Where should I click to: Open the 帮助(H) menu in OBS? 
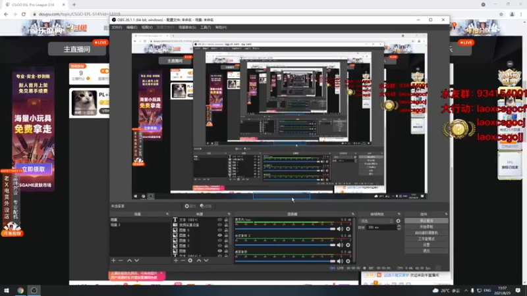pos(221,27)
